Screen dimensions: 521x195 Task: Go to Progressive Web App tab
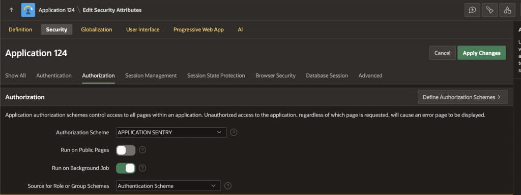pyautogui.click(x=198, y=29)
